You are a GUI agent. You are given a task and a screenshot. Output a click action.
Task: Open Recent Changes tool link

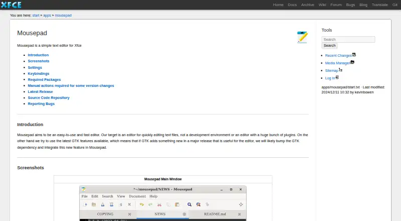338,56
